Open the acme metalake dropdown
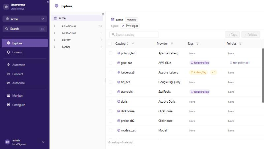The image size is (264, 149). pos(25,19)
